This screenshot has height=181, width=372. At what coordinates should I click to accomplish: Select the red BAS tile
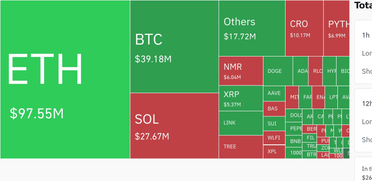[x=274, y=109]
